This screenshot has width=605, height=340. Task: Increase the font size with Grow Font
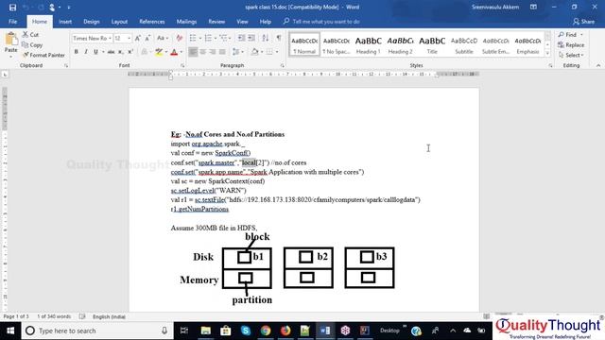[138, 38]
